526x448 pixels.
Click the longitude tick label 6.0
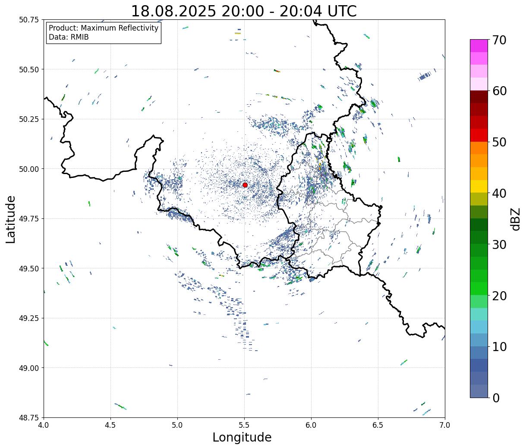click(x=311, y=425)
